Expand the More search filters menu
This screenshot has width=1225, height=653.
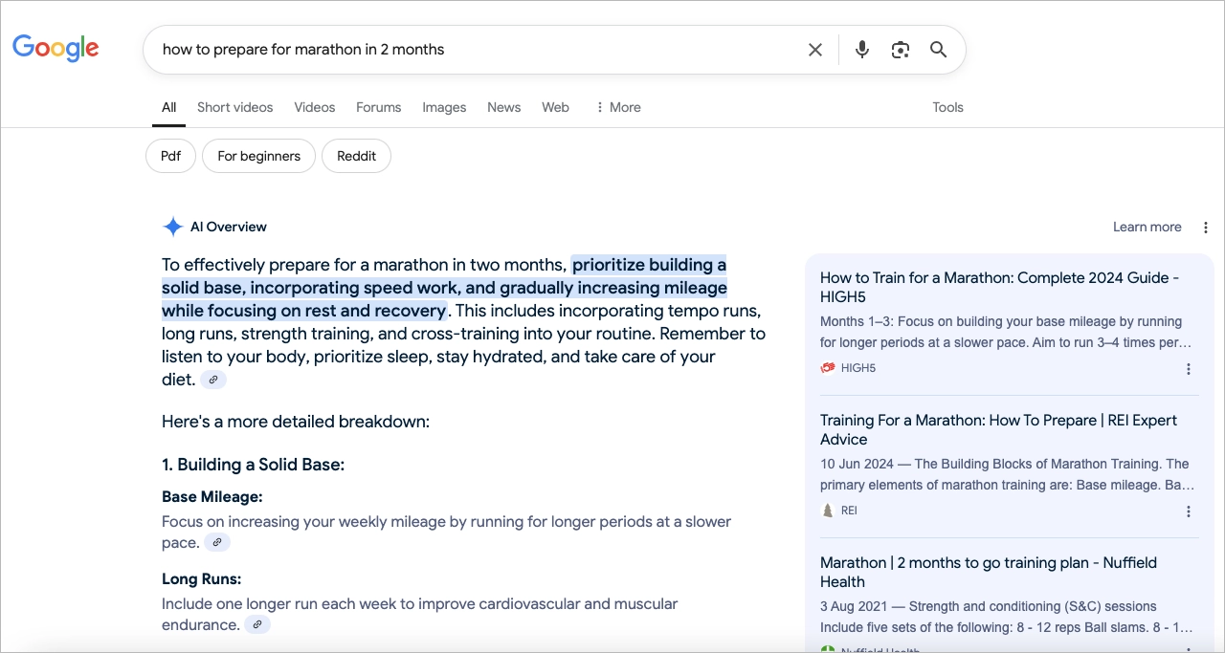pyautogui.click(x=617, y=107)
